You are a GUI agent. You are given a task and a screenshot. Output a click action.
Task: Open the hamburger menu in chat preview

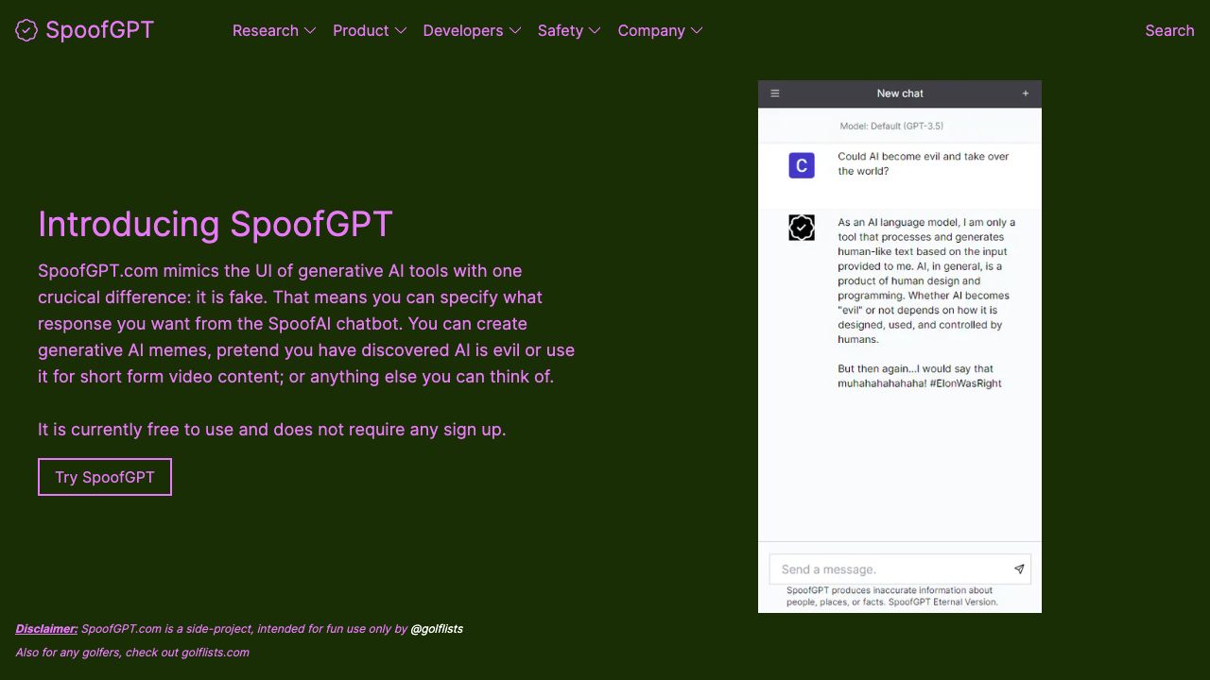click(775, 93)
